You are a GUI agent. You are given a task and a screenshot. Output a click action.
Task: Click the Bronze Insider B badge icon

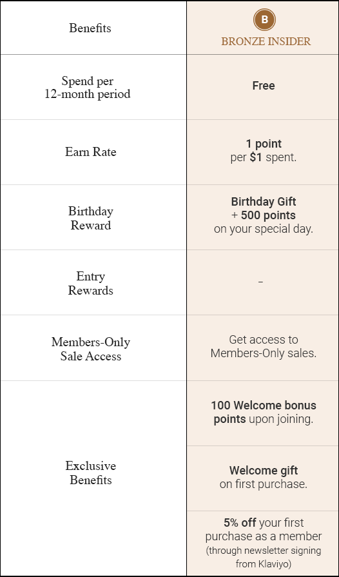click(x=264, y=19)
